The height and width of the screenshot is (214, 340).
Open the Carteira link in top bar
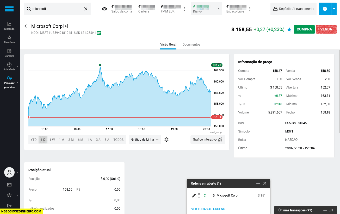[x=144, y=11]
